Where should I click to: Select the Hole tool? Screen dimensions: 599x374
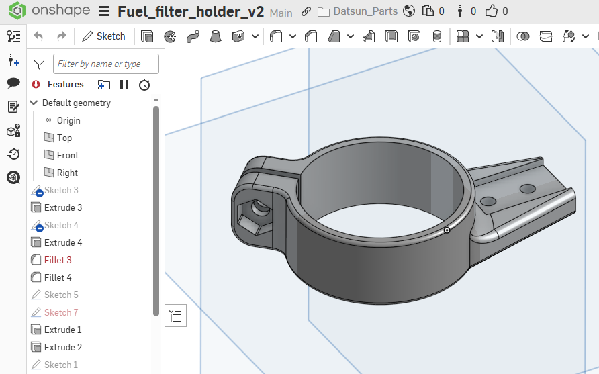tap(414, 36)
